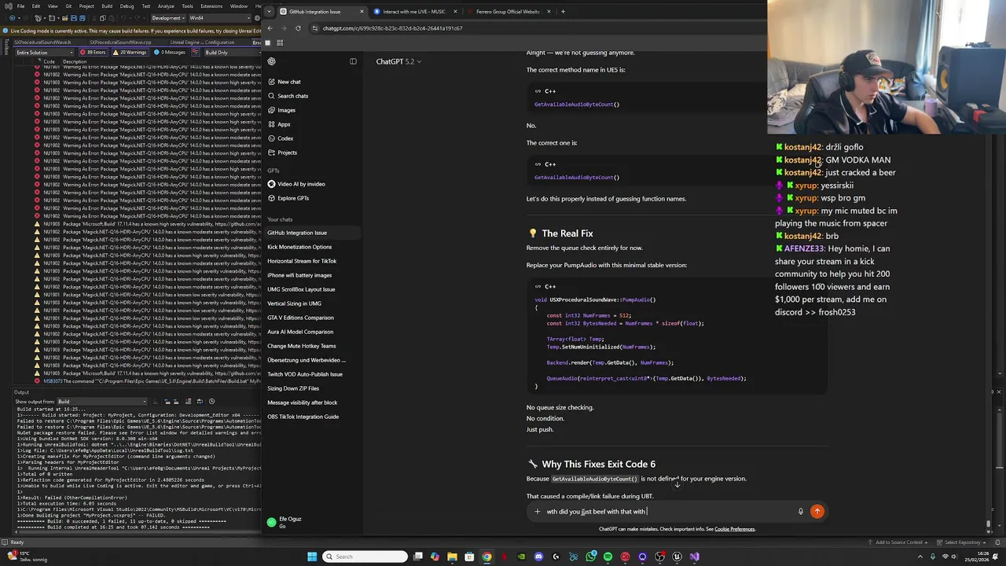Go back in Chrome browser
Screen dimensions: 1006x566
(x=270, y=28)
